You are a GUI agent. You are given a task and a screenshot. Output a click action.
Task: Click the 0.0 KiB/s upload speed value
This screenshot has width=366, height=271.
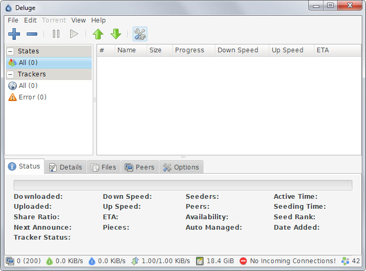tap(112, 261)
